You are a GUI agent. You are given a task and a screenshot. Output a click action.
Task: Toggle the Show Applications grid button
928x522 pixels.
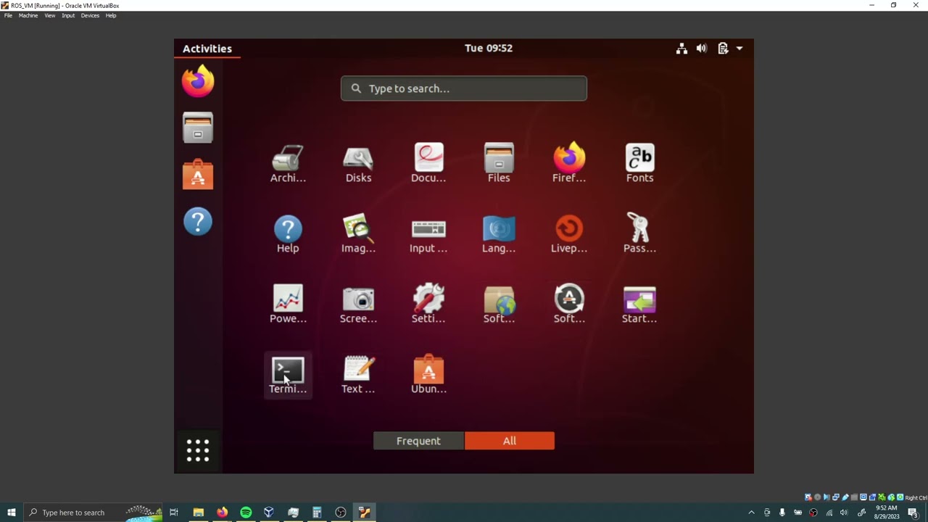tap(198, 450)
